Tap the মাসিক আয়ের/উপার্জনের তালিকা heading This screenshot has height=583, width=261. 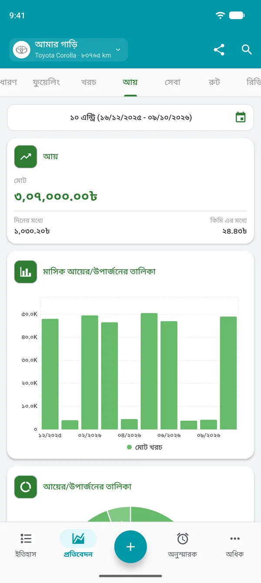99,271
